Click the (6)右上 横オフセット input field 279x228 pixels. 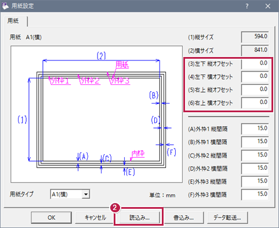coord(255,103)
